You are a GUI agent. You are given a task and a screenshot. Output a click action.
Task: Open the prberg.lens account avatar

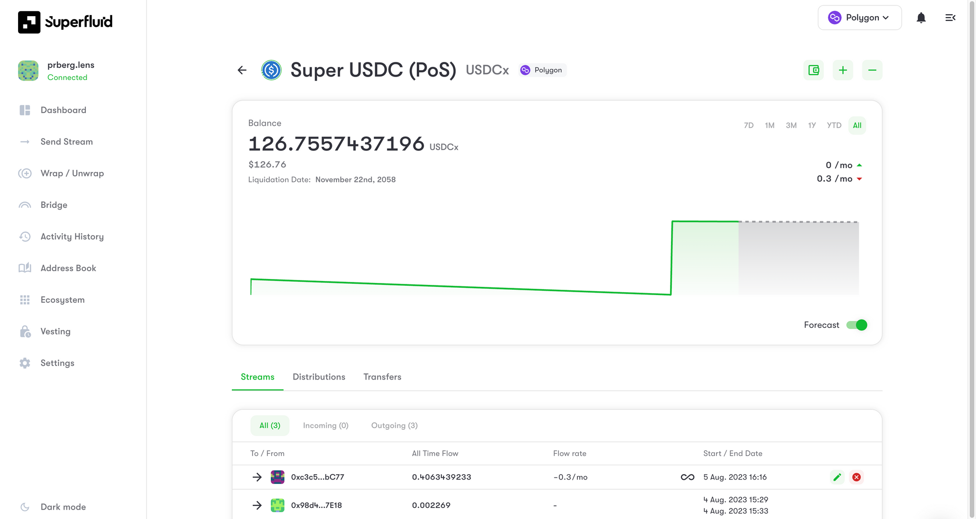(28, 71)
